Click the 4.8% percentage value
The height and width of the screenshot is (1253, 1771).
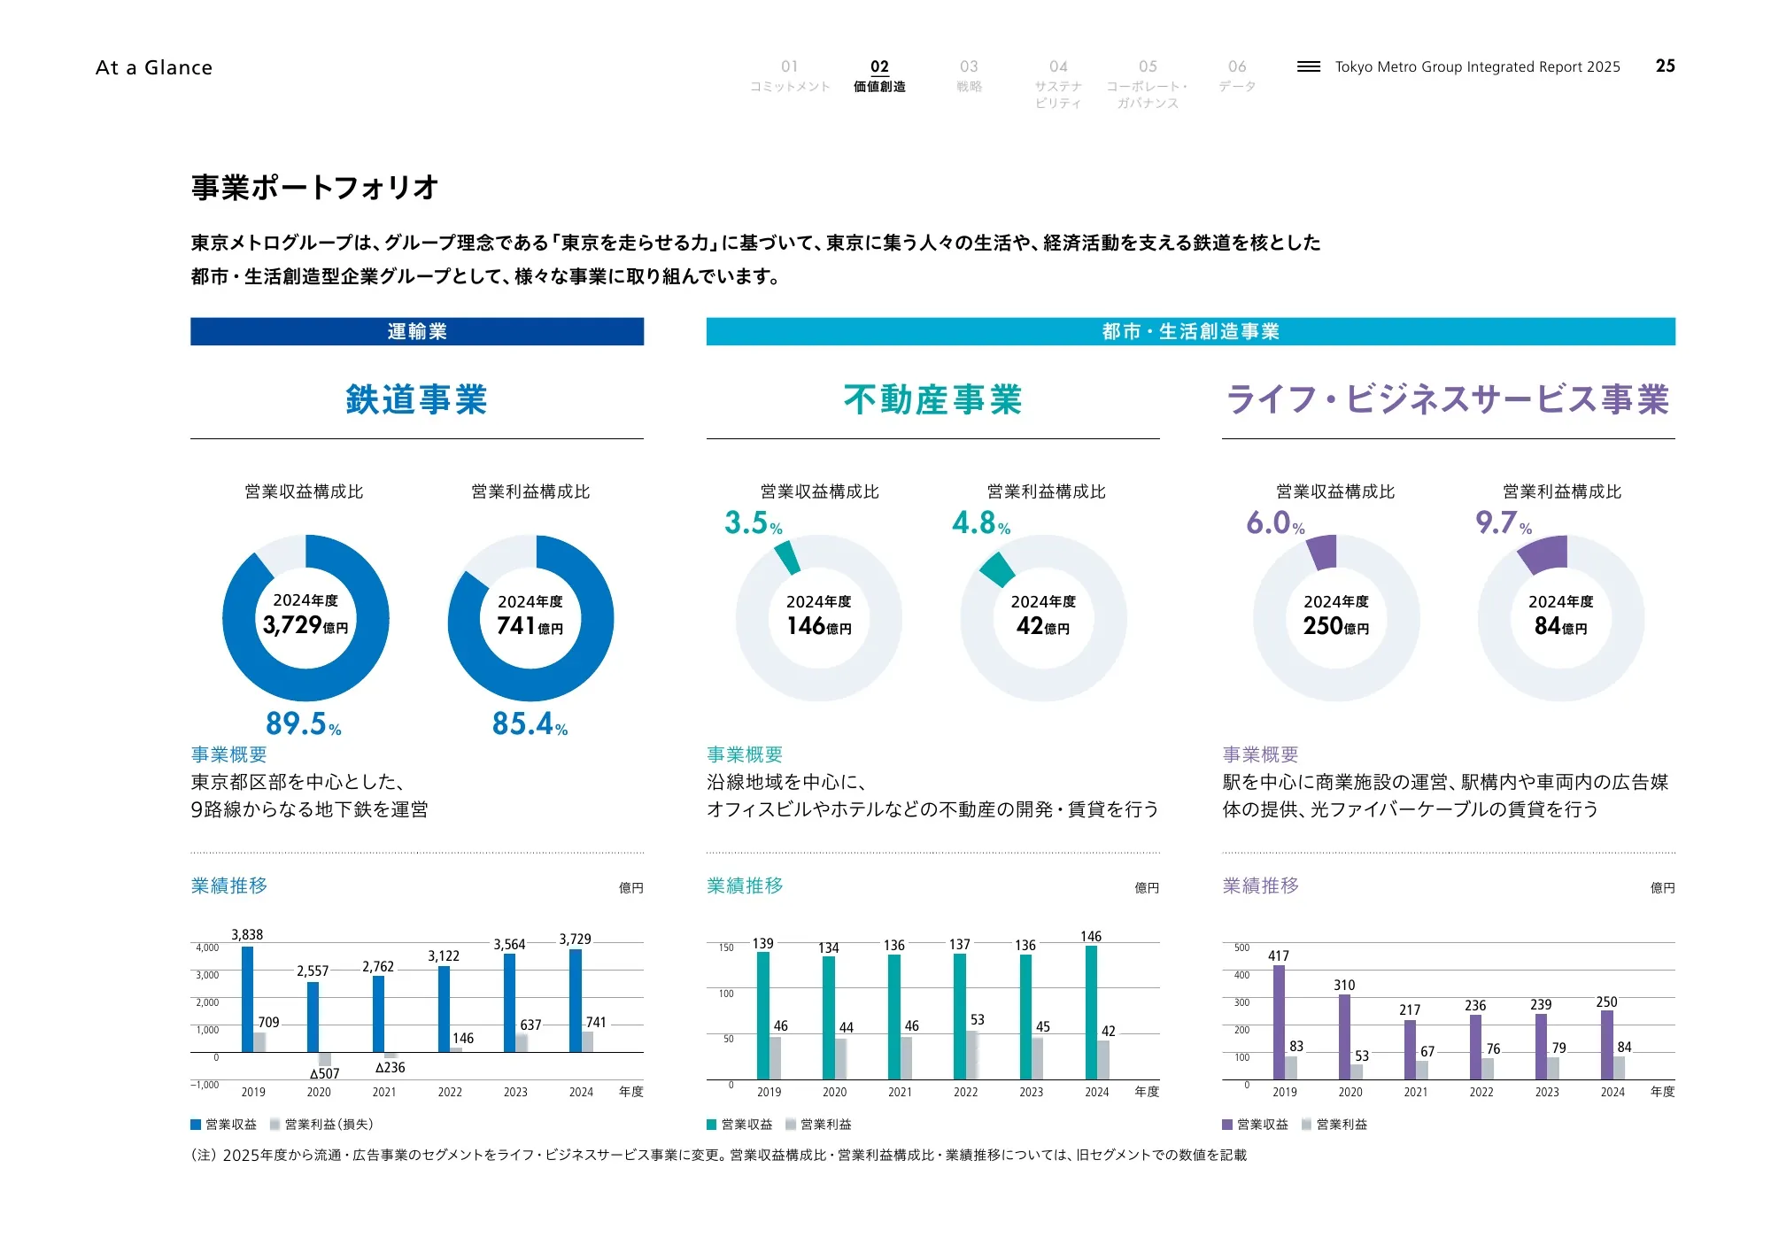pos(981,522)
